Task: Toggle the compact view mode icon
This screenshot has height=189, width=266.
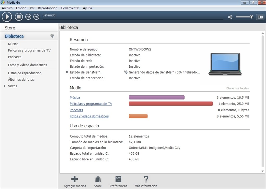Action: [x=260, y=17]
